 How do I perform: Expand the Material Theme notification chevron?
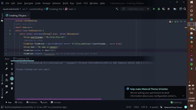pyautogui.click(x=183, y=96)
